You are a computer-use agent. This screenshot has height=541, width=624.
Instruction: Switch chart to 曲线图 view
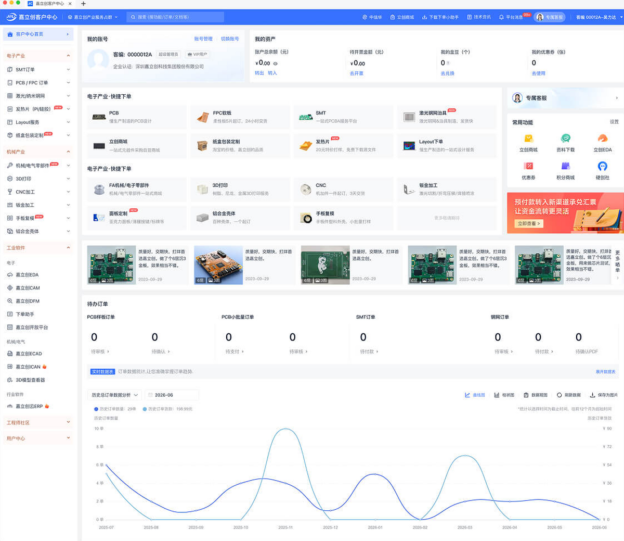[x=475, y=395]
